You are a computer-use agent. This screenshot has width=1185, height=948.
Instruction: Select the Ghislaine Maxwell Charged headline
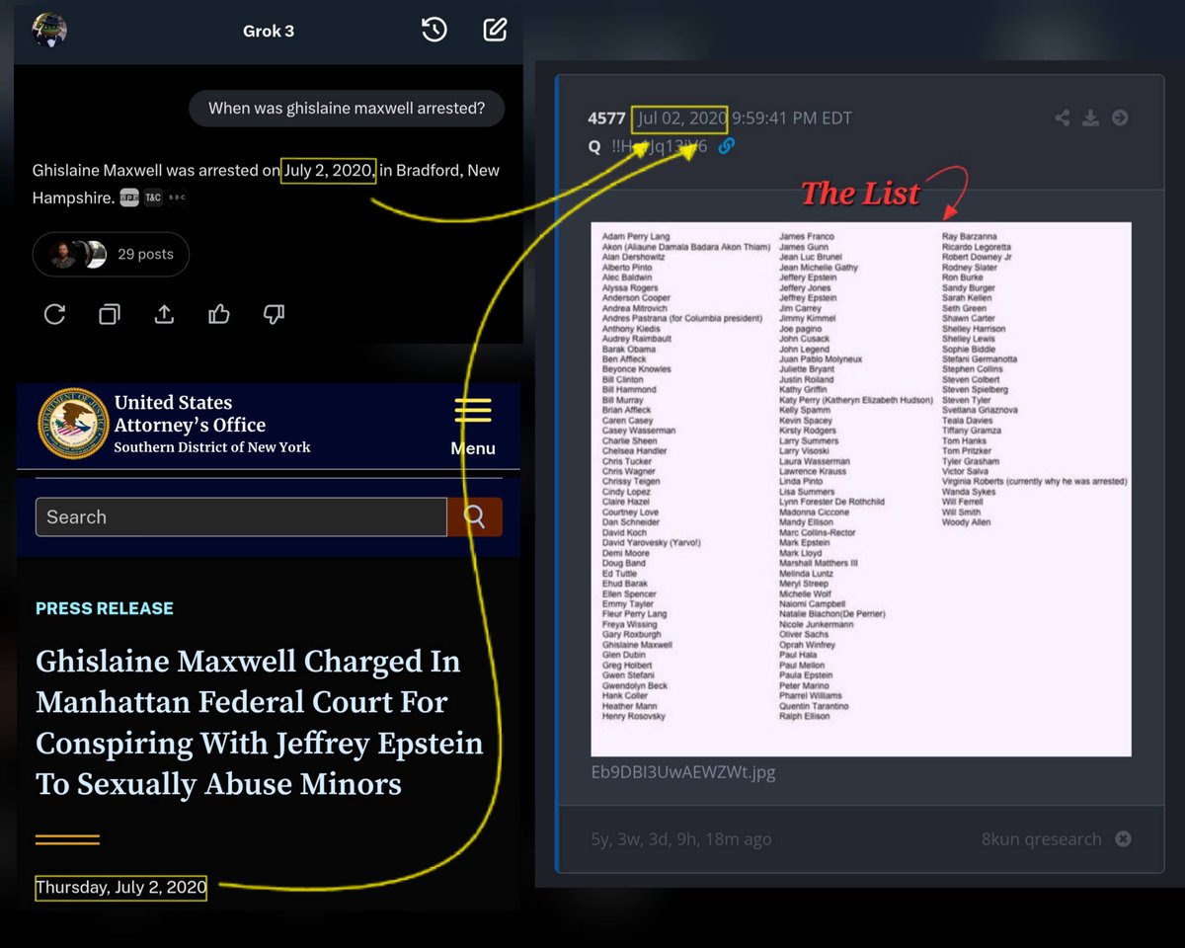click(x=260, y=722)
